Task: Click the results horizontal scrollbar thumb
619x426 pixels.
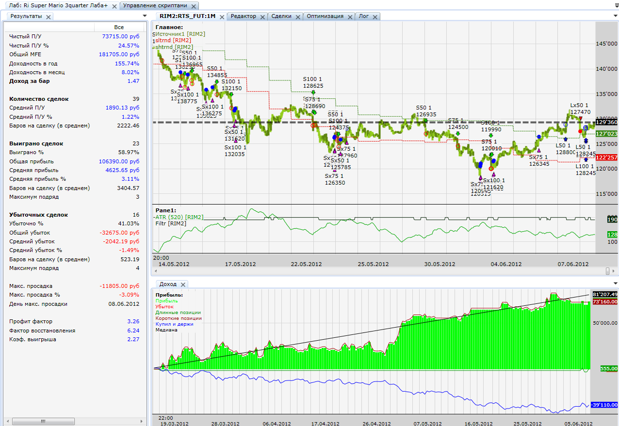Action: pos(43,421)
